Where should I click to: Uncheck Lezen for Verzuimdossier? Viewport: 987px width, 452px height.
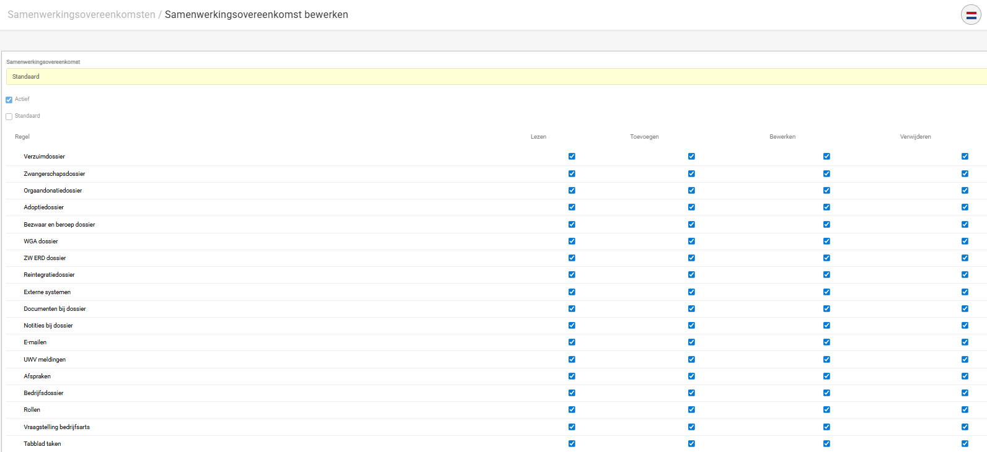(572, 157)
